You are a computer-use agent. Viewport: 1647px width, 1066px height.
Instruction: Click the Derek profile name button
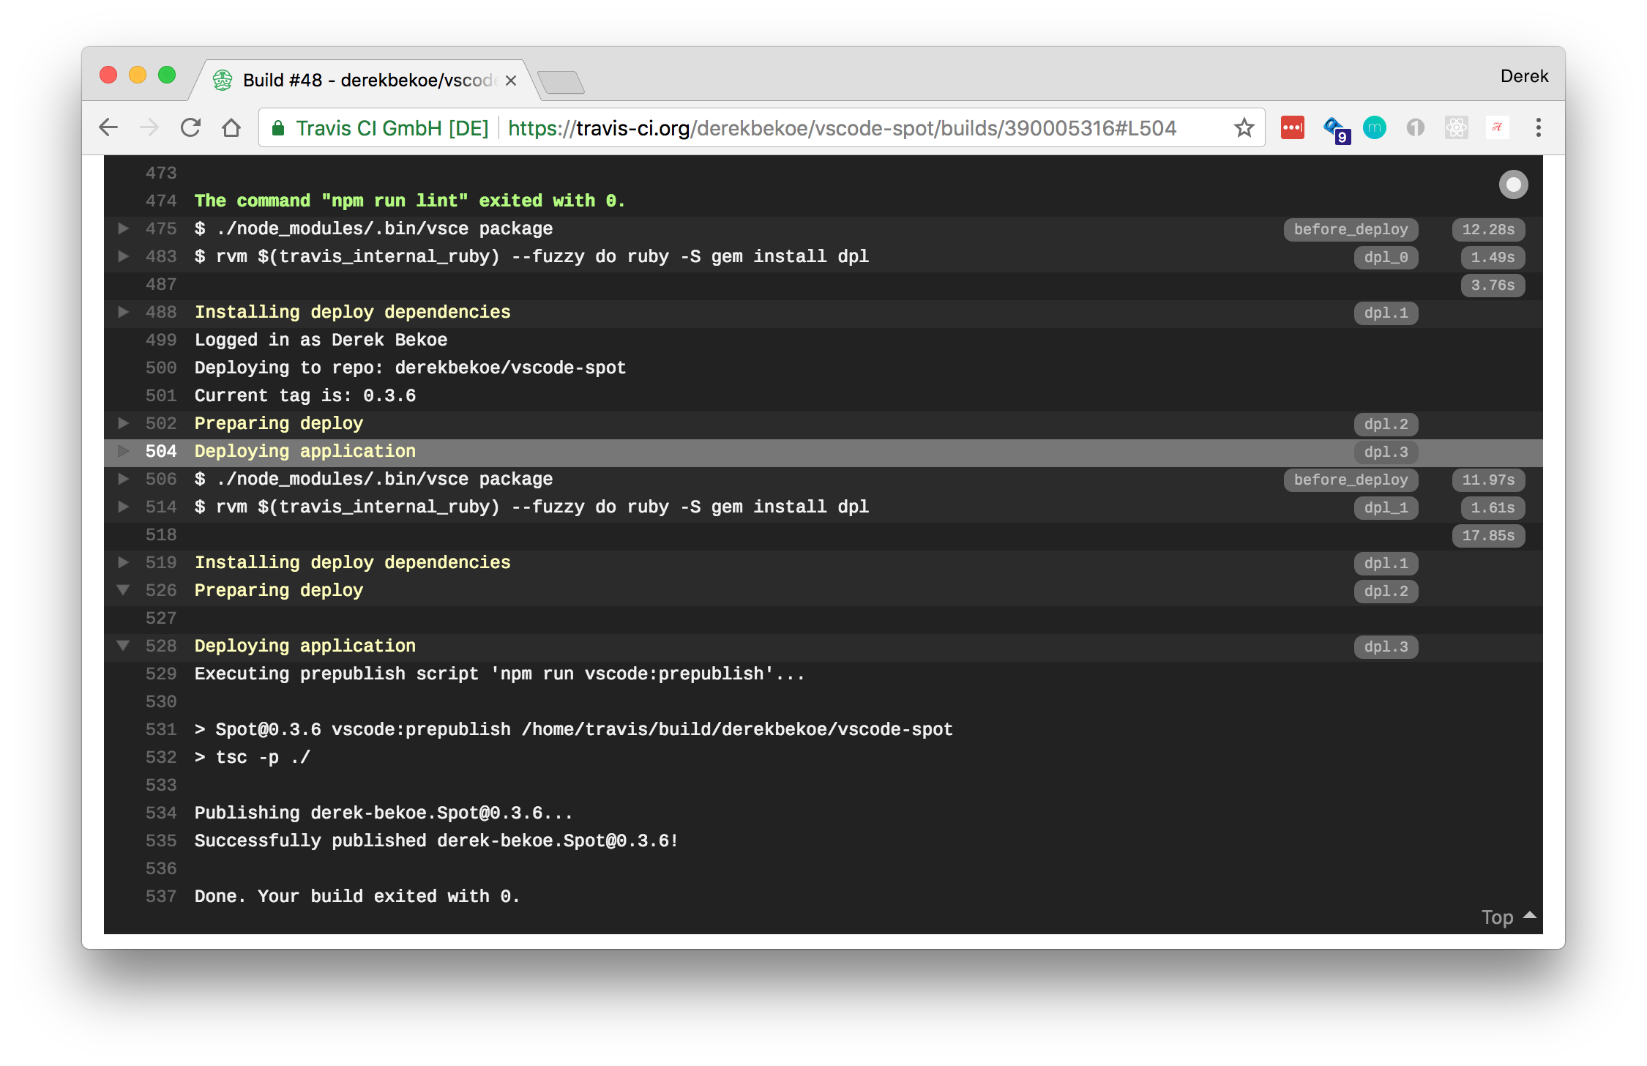coord(1524,76)
